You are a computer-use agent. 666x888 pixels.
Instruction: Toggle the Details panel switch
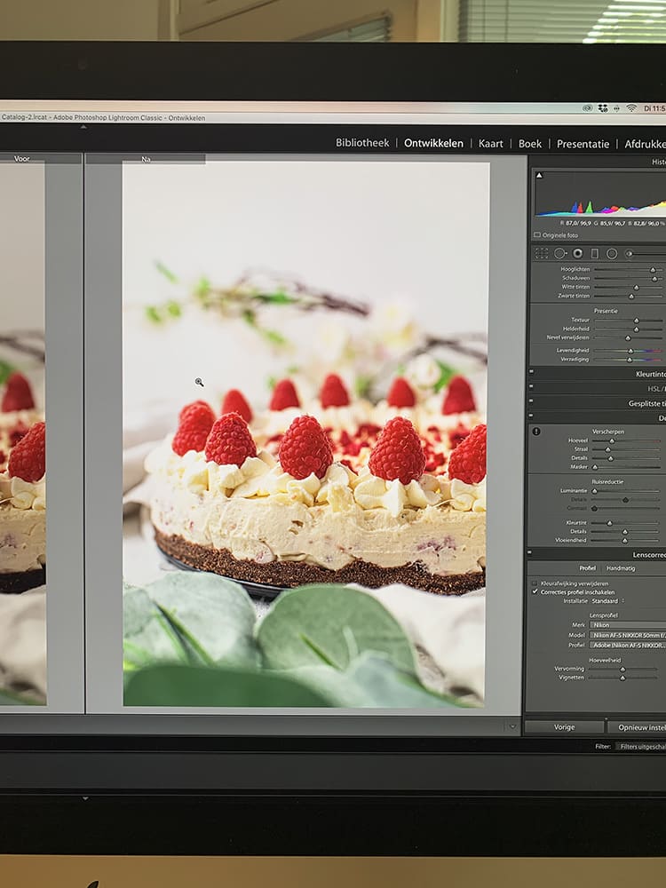[x=531, y=416]
